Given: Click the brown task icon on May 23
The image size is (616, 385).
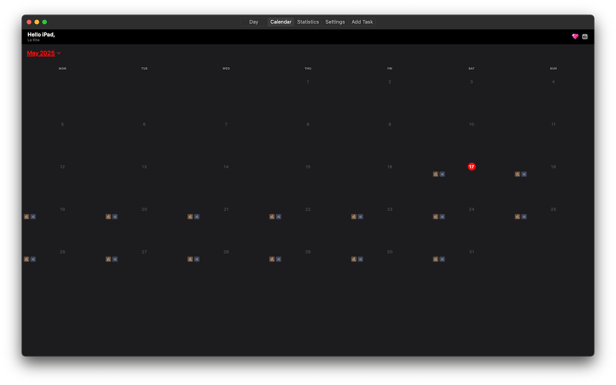Looking at the screenshot, I should click(x=354, y=217).
